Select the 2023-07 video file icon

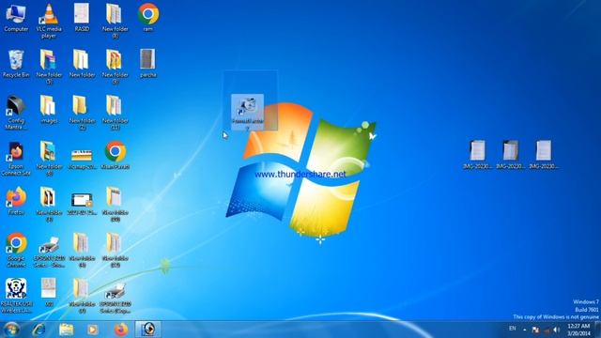tap(82, 203)
